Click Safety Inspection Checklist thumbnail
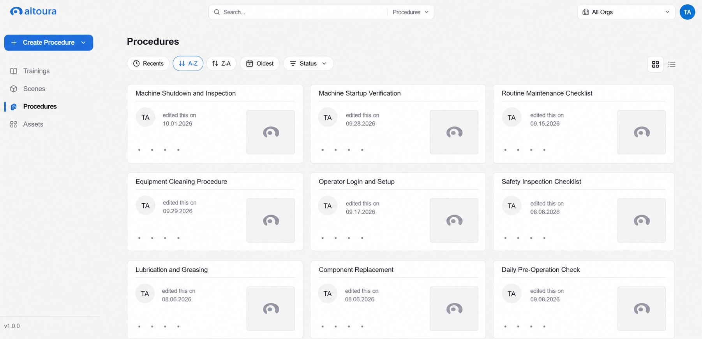This screenshot has height=339, width=702. [642, 220]
